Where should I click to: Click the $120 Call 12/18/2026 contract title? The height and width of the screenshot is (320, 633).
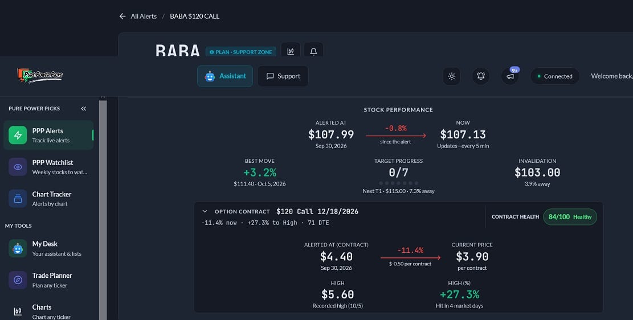point(317,211)
